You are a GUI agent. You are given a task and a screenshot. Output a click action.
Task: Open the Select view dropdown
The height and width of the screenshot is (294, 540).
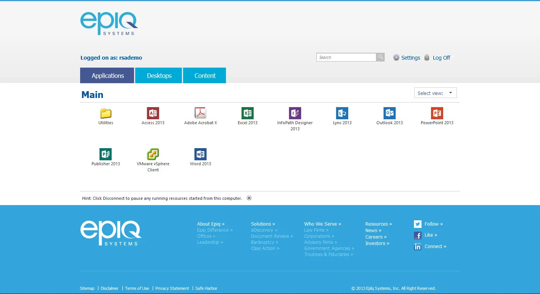click(x=435, y=93)
